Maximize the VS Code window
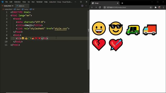Image resolution: width=166 pixels, height=93 pixels. coord(81,2)
